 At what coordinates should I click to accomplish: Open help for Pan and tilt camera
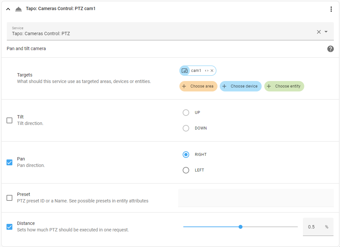[330, 49]
